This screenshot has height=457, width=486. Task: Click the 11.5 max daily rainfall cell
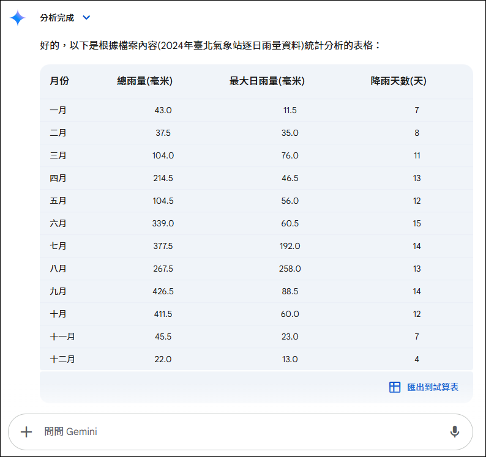pos(290,110)
